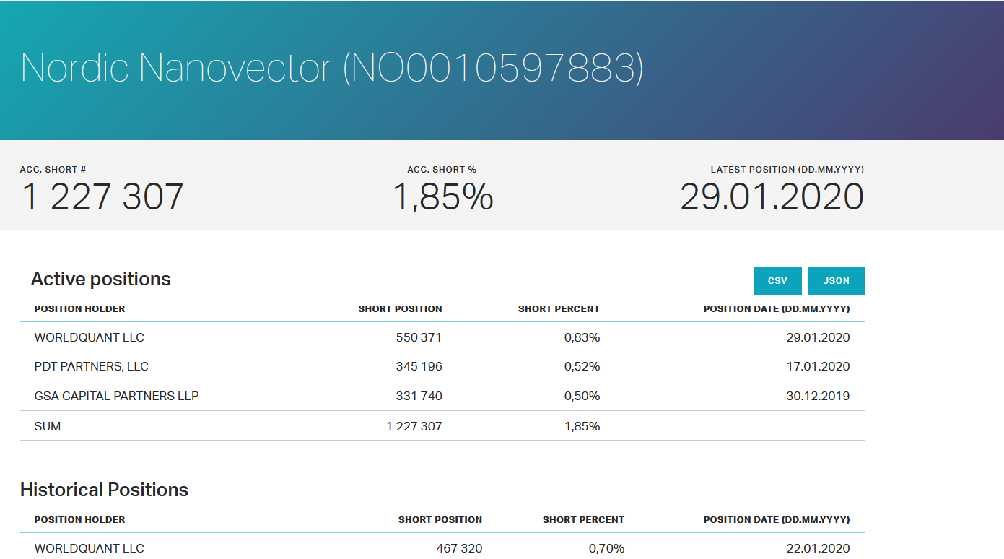Select the PDT PARTNERS, LLC row
Screen dimensions: 1004x559
[x=442, y=366]
